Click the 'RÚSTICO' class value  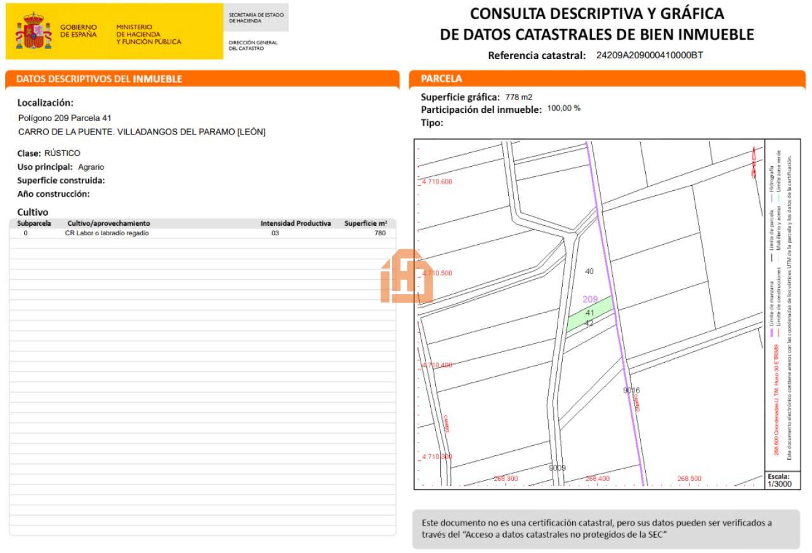(62, 153)
